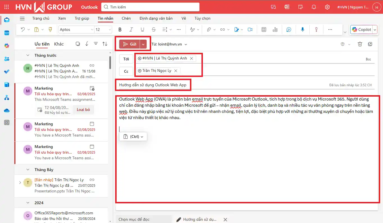Discard draft trash icon
The width and height of the screenshot is (383, 223).
(360, 44)
